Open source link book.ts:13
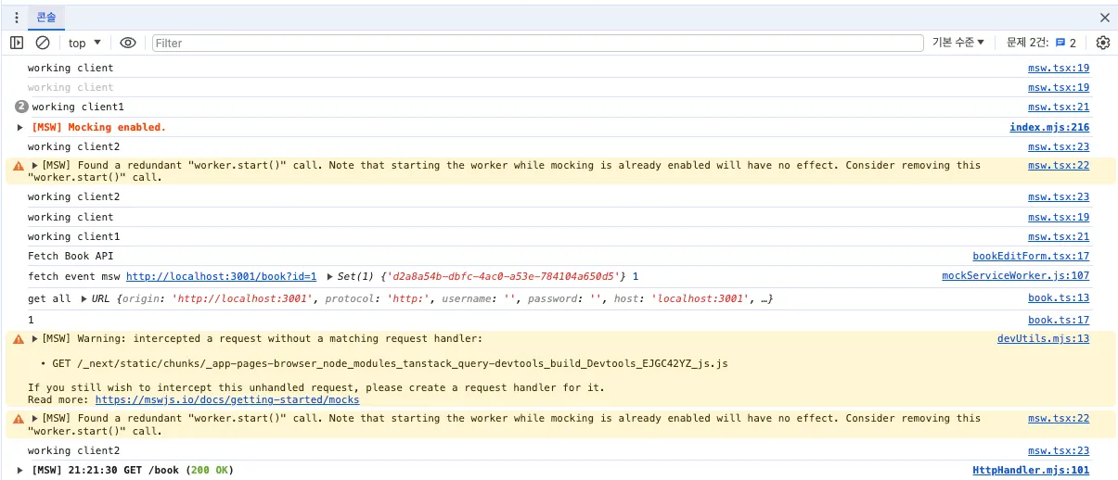 click(1059, 298)
